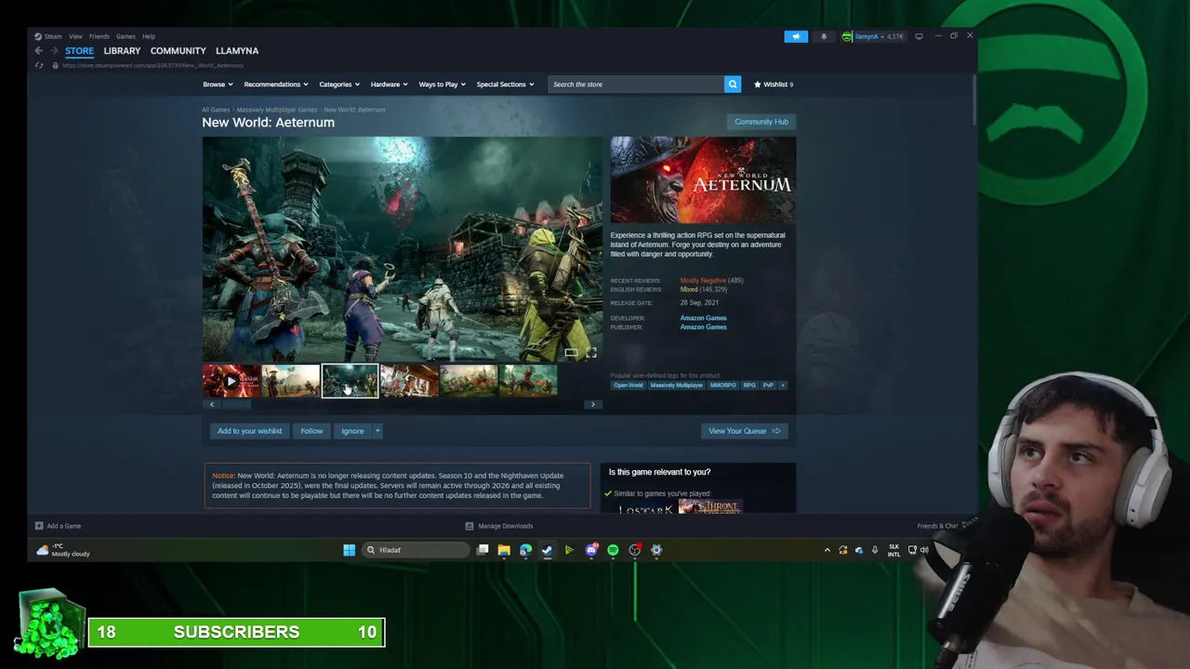The image size is (1190, 669).
Task: Click the microphone tray icon
Action: coord(875,550)
